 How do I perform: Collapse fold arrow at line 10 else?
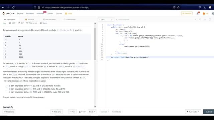(104, 44)
